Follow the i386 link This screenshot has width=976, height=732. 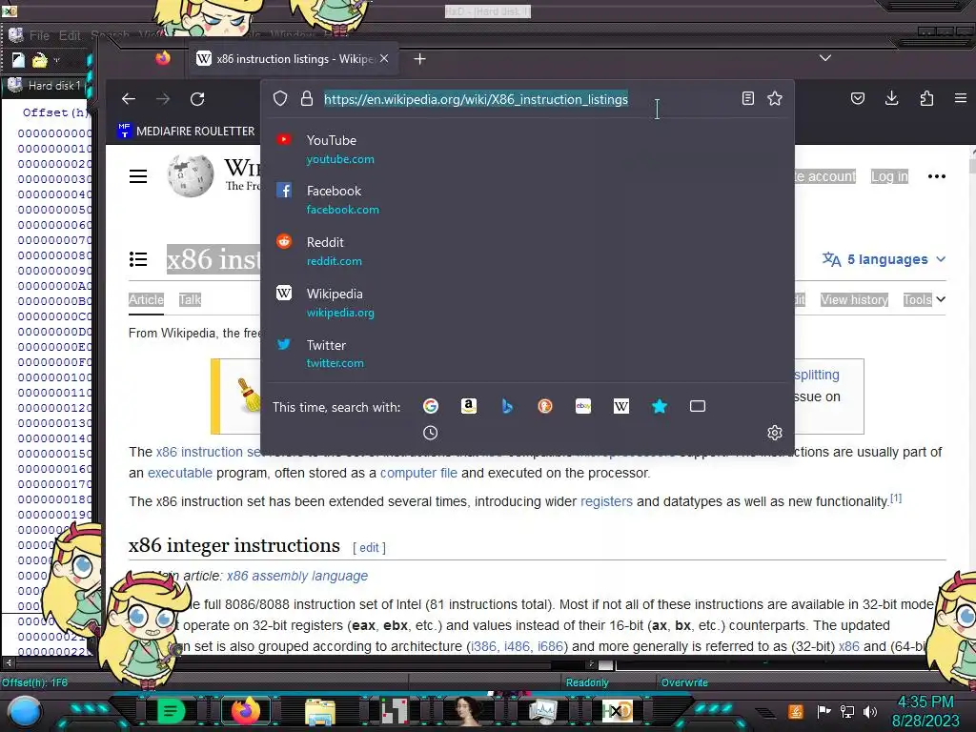pyautogui.click(x=483, y=646)
